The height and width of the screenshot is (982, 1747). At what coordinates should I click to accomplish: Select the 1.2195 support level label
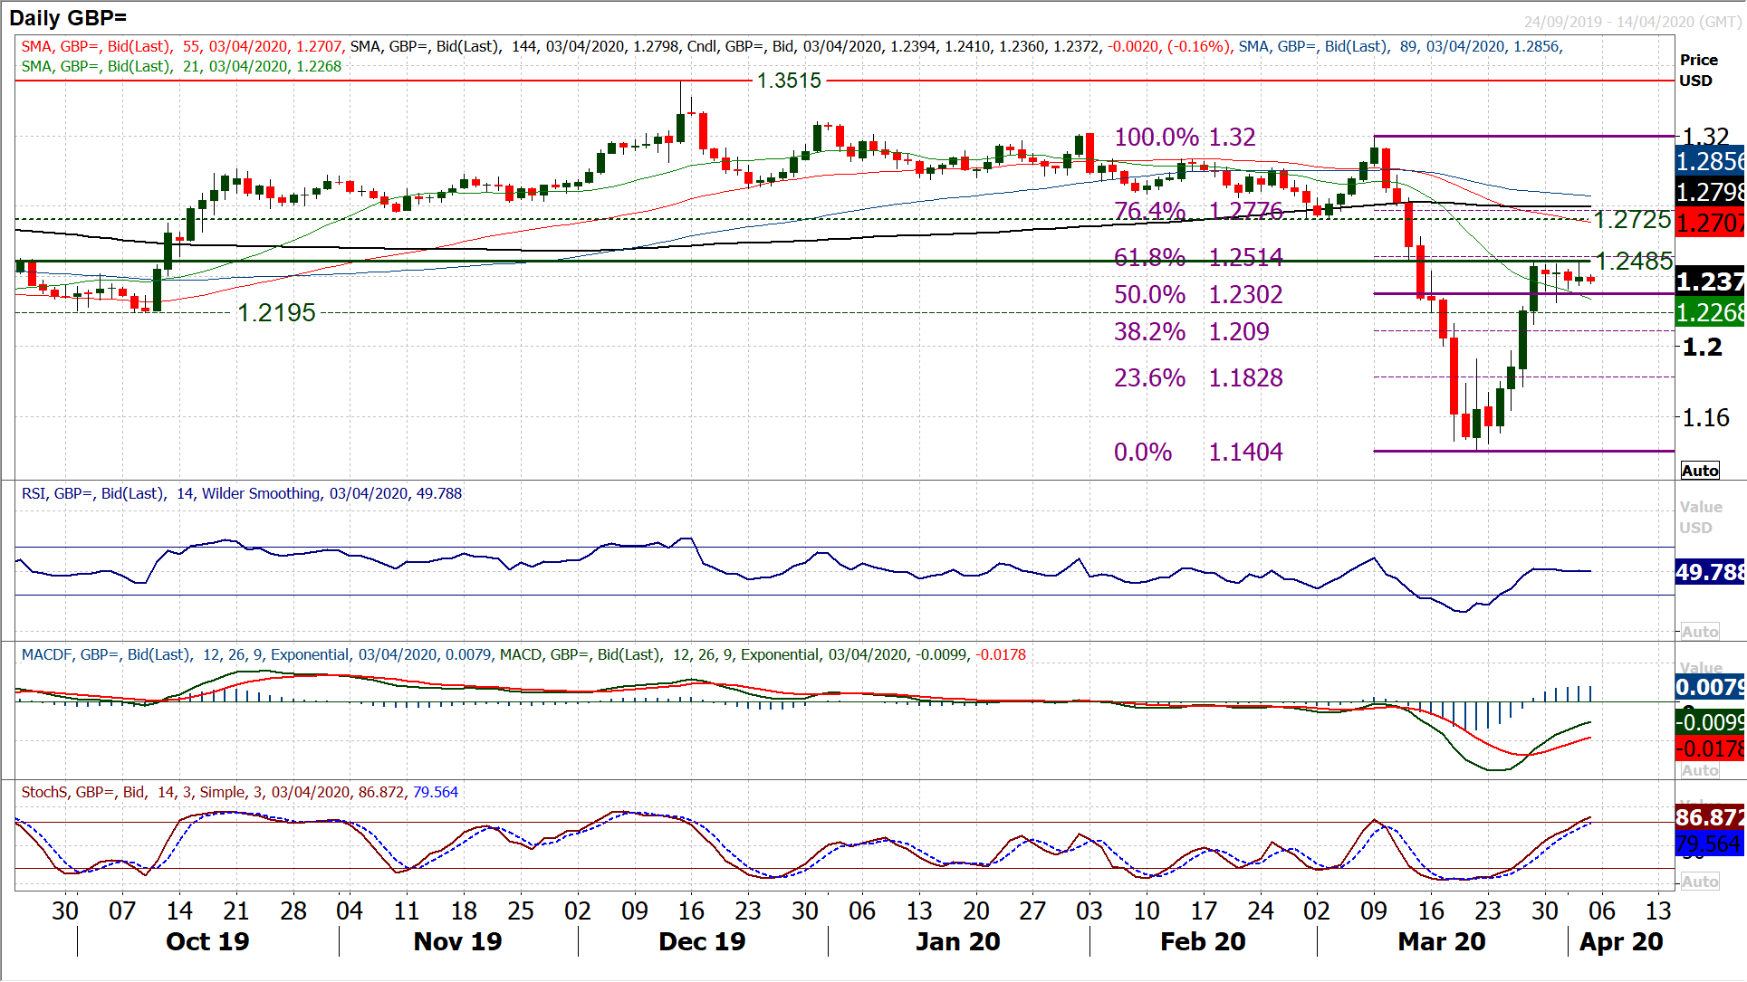point(276,313)
